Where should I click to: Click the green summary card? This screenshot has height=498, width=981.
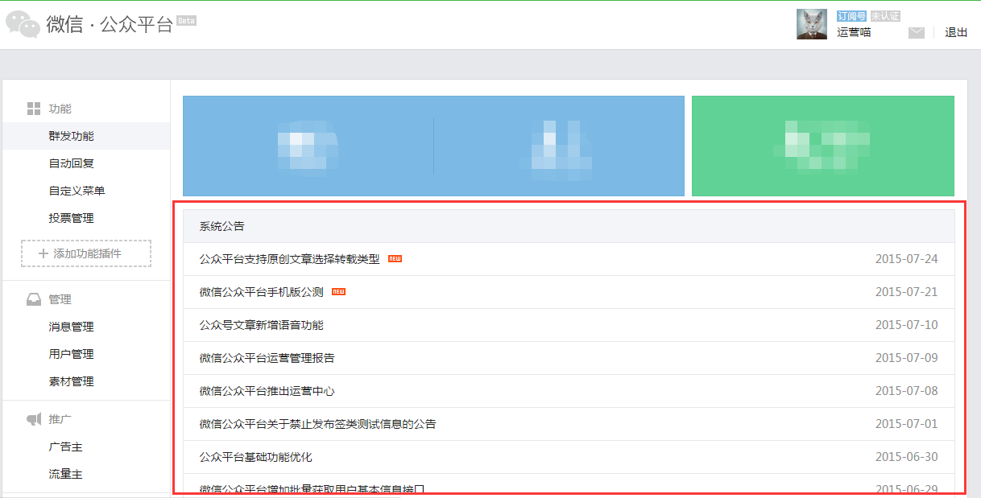pos(823,146)
